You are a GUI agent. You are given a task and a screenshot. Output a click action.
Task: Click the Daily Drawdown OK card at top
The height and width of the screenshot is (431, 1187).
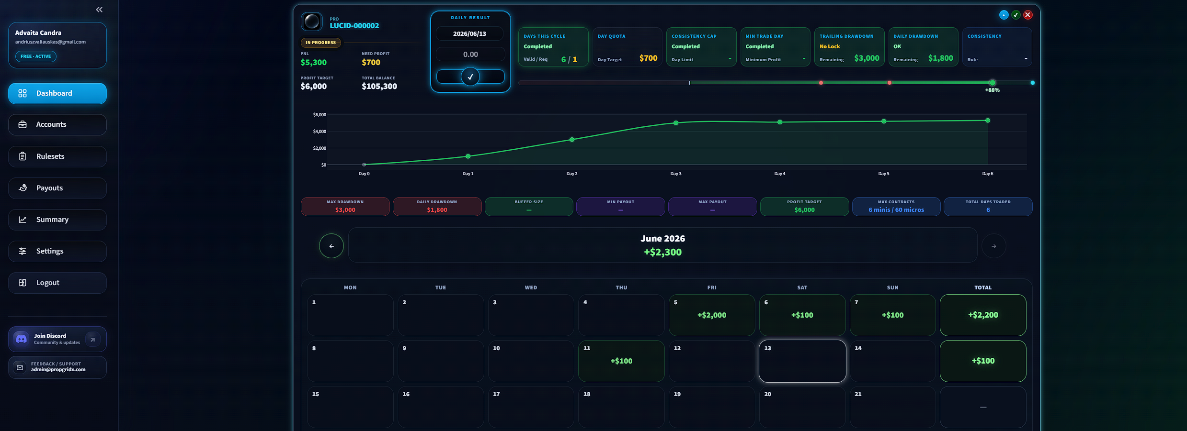[x=924, y=47]
